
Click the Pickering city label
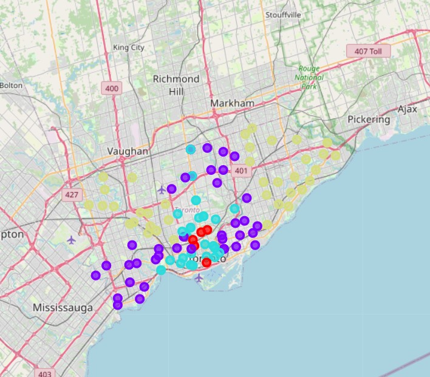(x=369, y=120)
